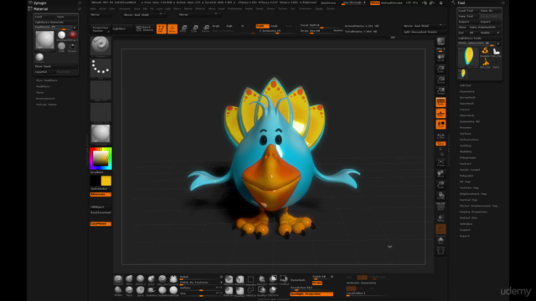The image size is (536, 301).
Task: Select the Move brush in bottom shelf
Action: 129,280
